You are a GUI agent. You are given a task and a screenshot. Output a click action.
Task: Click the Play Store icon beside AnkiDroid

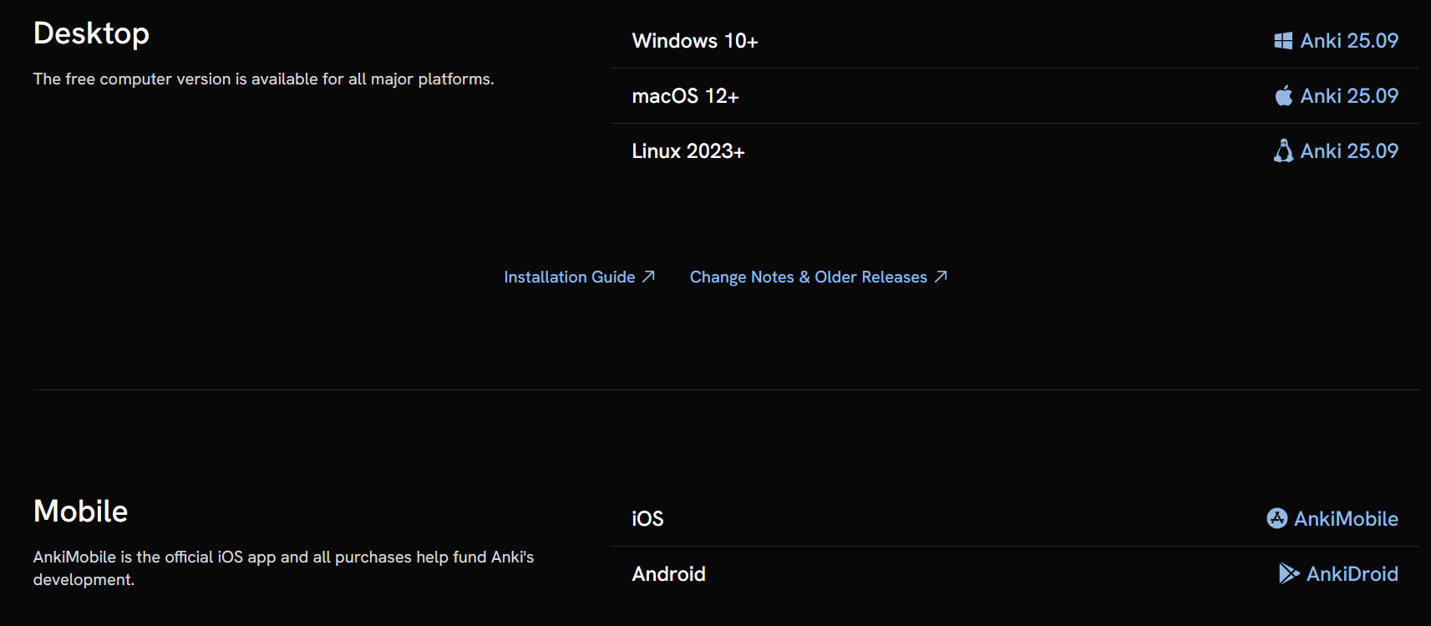[x=1289, y=573]
